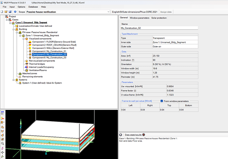This screenshot has width=228, height=159.
Task: Collapse the Cases tree node
Action: click(x=7, y=19)
